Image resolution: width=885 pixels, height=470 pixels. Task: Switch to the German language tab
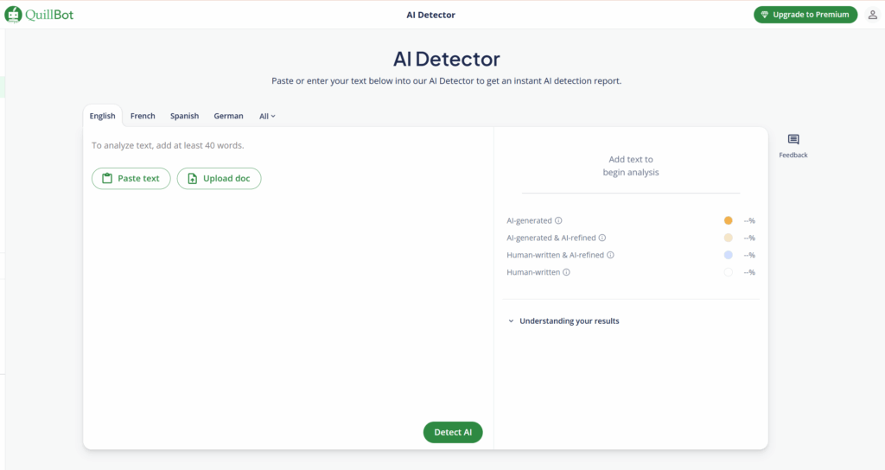[x=228, y=116]
